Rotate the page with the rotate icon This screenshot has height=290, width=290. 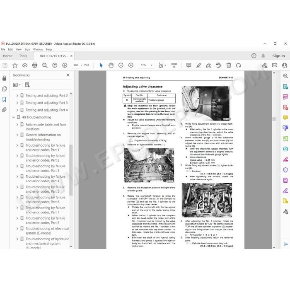point(239,65)
